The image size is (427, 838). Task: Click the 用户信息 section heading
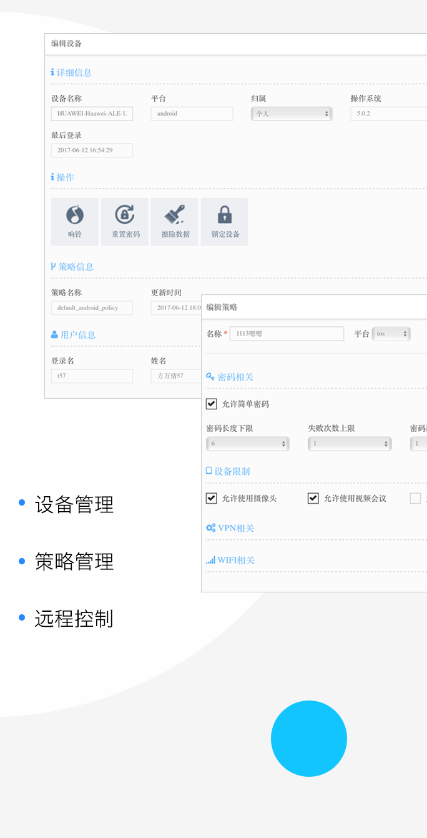pos(78,335)
